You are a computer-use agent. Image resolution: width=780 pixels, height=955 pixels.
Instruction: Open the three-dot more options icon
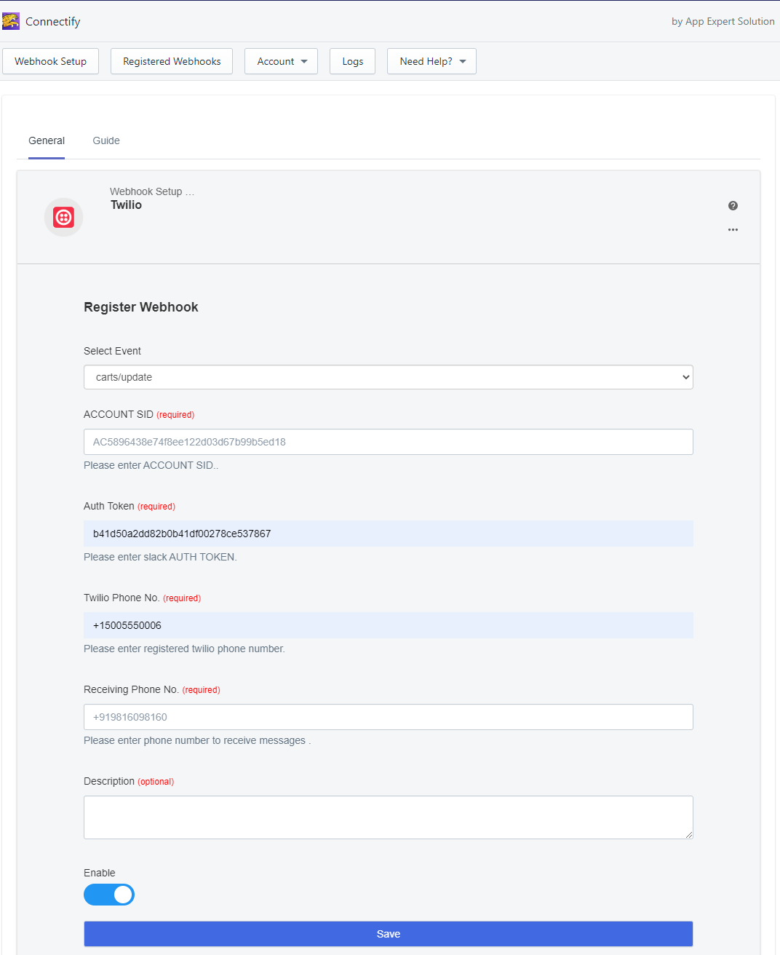pos(733,229)
